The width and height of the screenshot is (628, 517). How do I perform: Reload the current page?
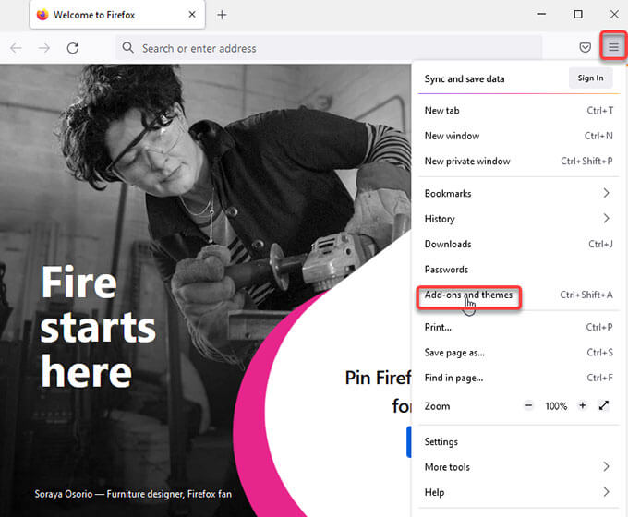[72, 48]
